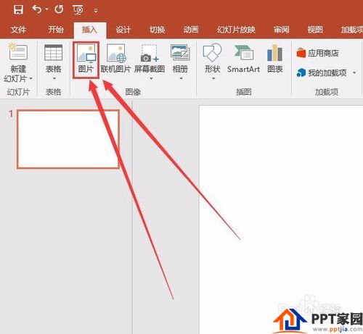
Task: Click the 新建幻灯片 icon
Action: 17,52
